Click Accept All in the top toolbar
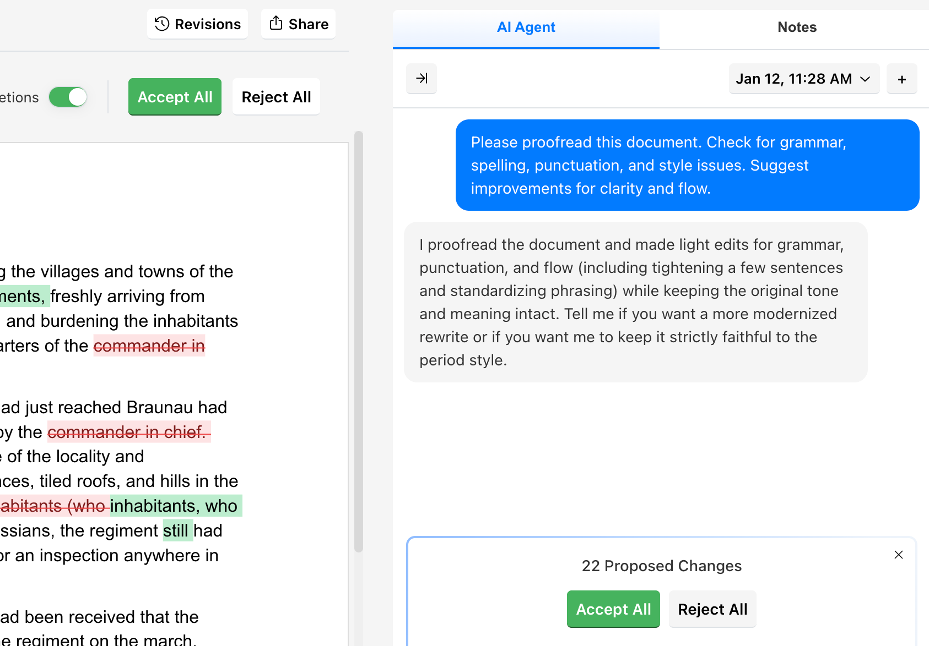Screen dimensions: 929x646 point(175,96)
